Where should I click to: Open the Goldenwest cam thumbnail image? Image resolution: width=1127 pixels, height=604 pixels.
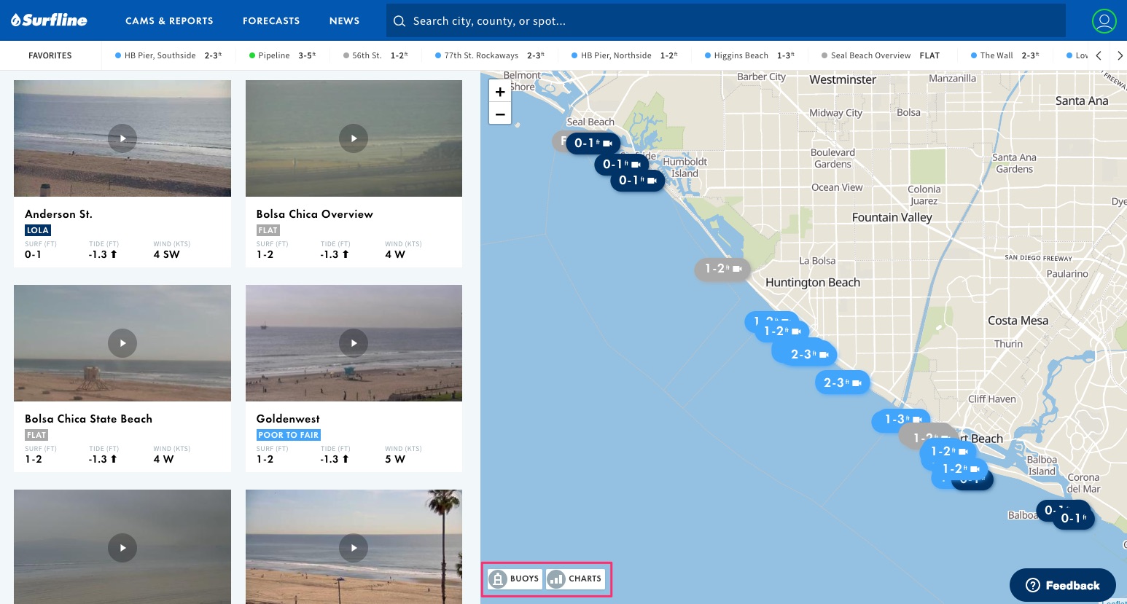[x=354, y=343]
